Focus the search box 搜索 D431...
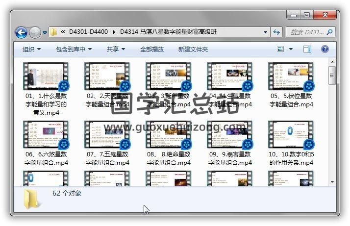Viewport: 350px width, 226px height. point(307,32)
